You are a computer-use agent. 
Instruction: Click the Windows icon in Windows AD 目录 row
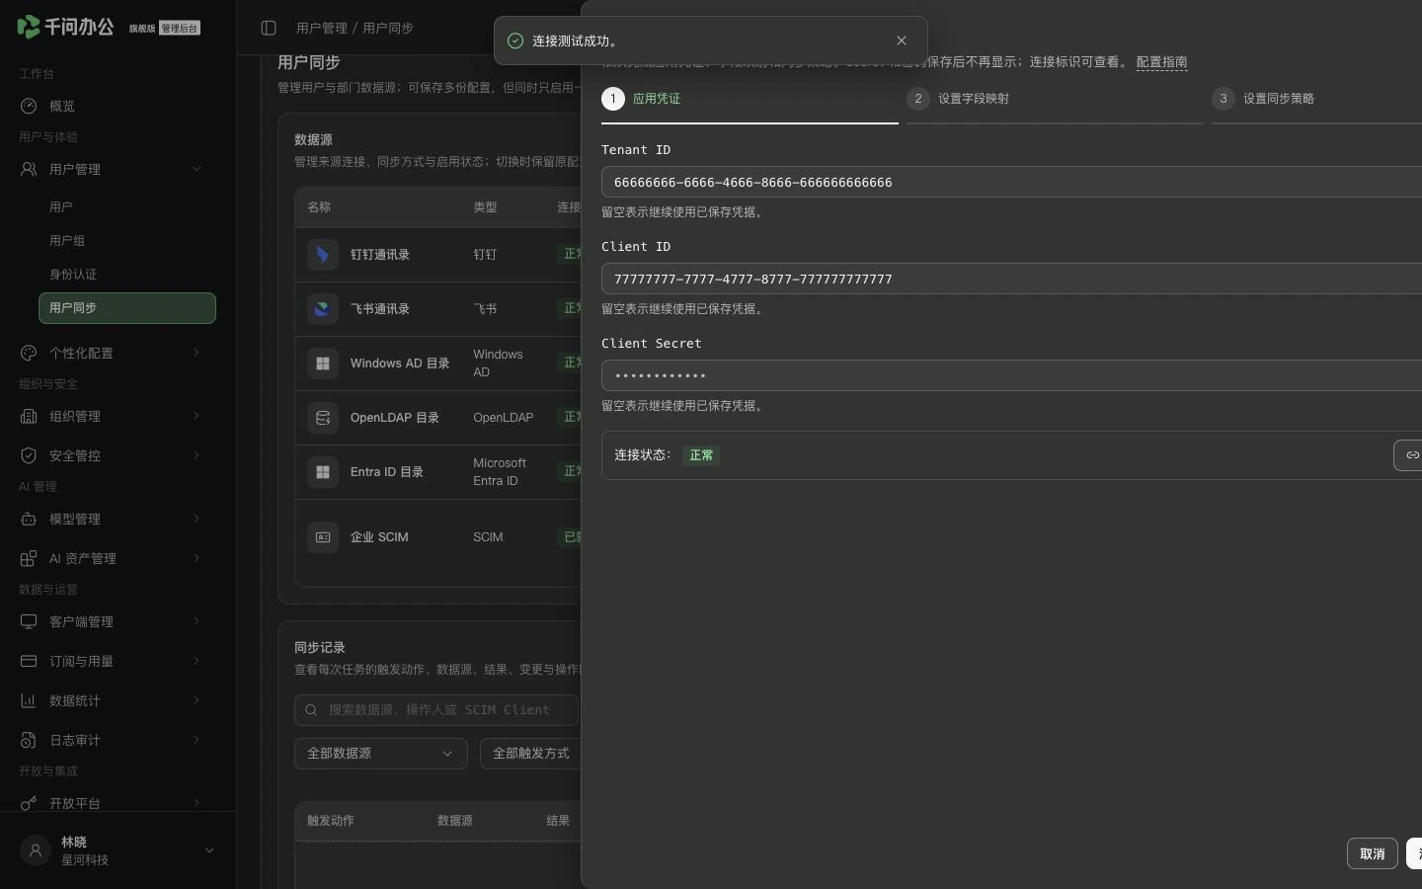[322, 364]
